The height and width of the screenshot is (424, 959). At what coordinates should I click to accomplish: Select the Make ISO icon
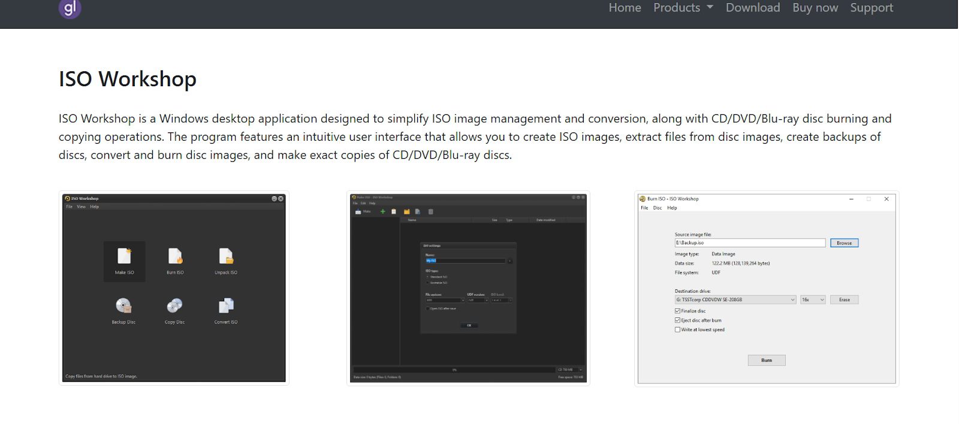(x=124, y=257)
